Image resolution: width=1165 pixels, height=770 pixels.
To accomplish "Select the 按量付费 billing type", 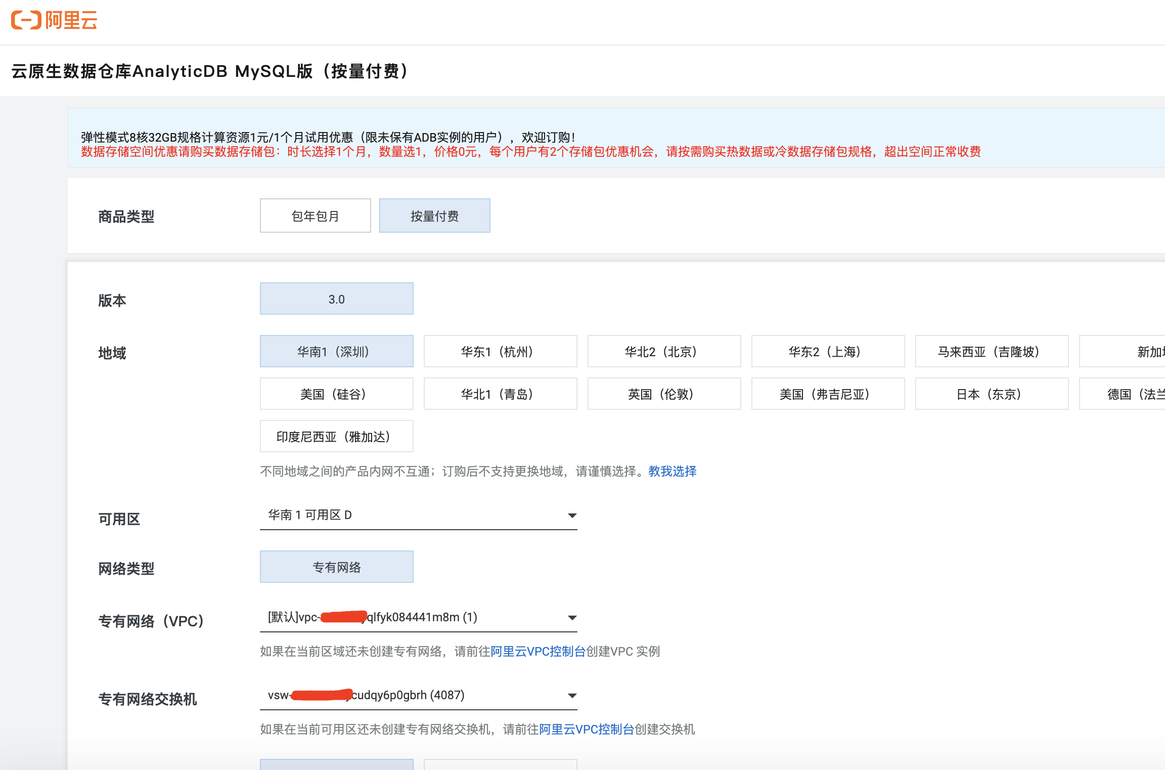I will pyautogui.click(x=434, y=216).
